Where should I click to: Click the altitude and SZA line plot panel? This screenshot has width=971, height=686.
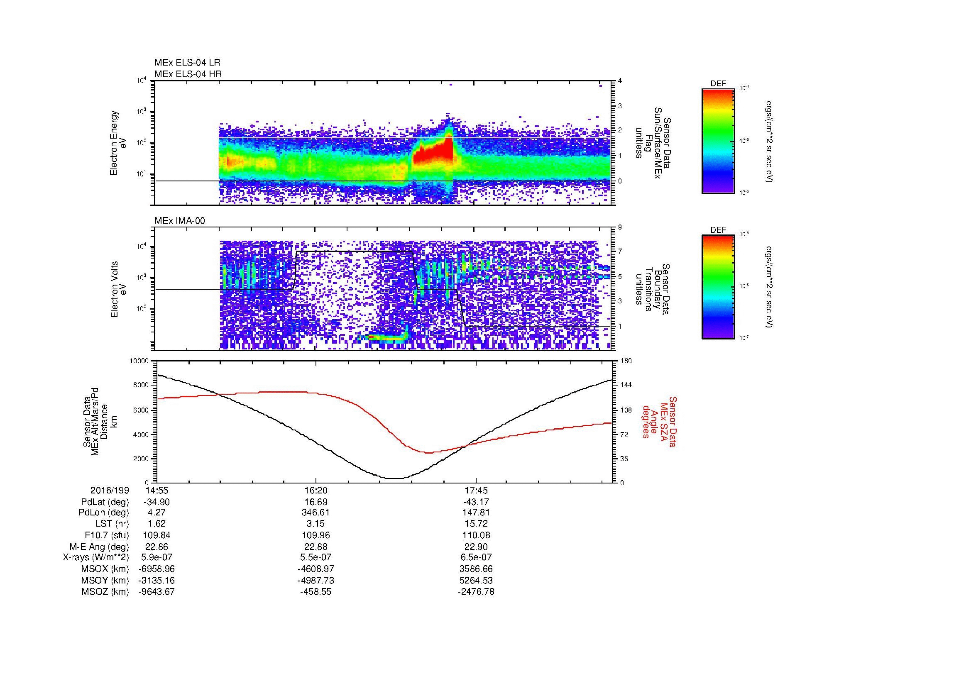pos(384,421)
